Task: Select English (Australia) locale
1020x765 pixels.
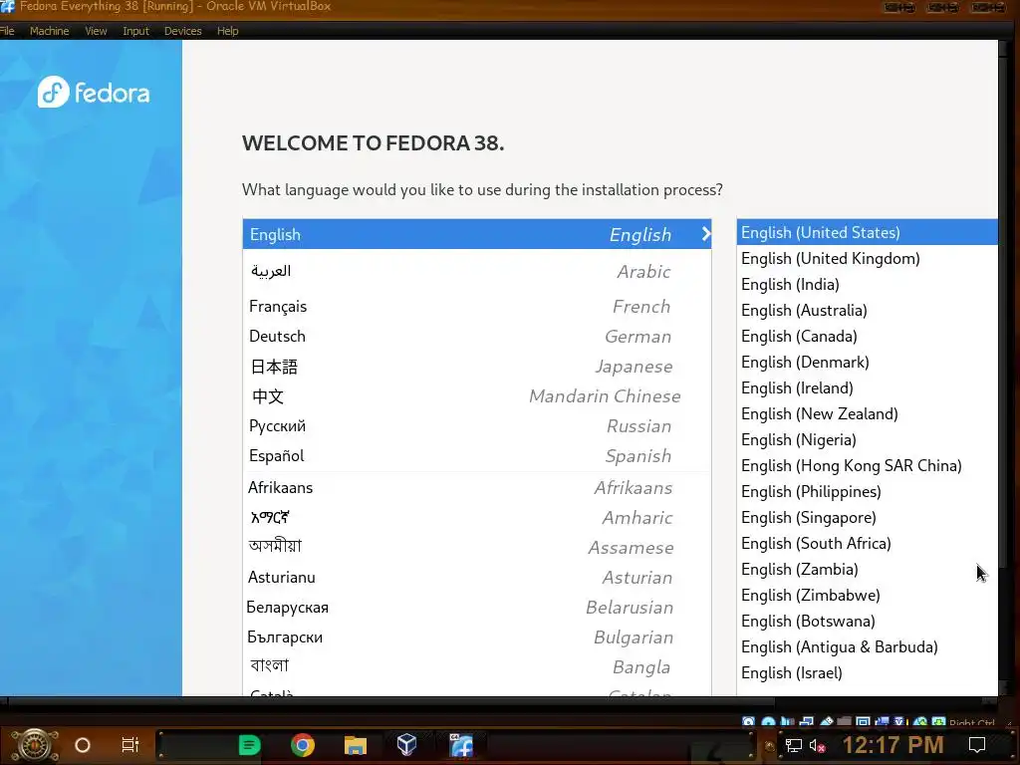Action: [867, 311]
